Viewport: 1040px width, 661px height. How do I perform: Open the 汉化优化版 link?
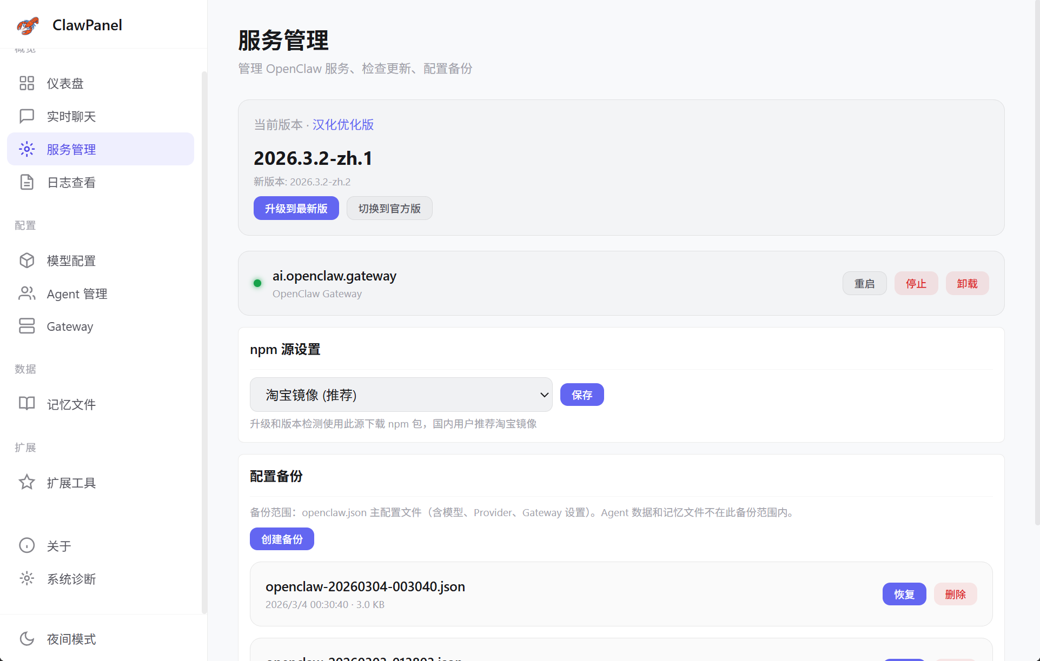point(342,124)
